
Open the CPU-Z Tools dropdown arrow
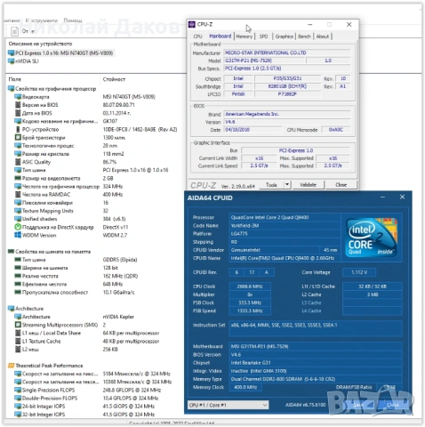coord(286,184)
